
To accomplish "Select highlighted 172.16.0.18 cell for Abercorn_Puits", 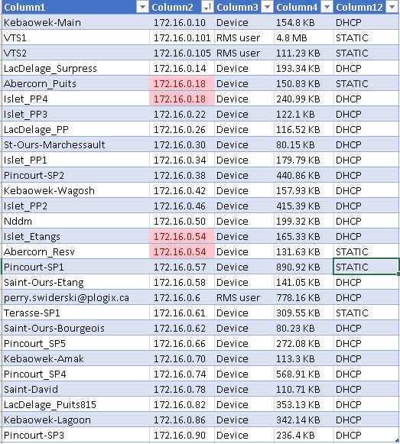I will [182, 83].
